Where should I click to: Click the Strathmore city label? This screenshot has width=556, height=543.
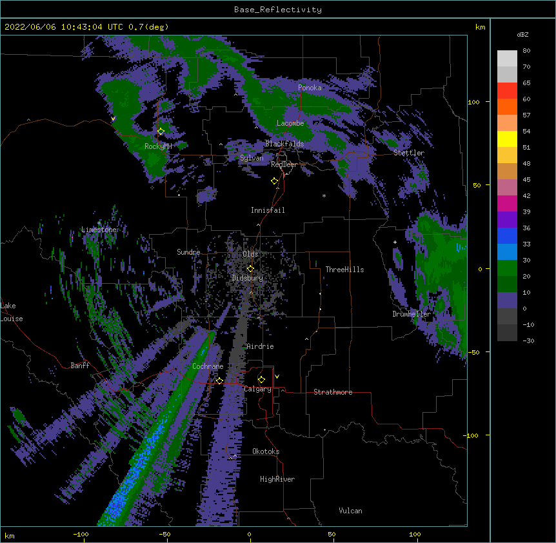(333, 392)
